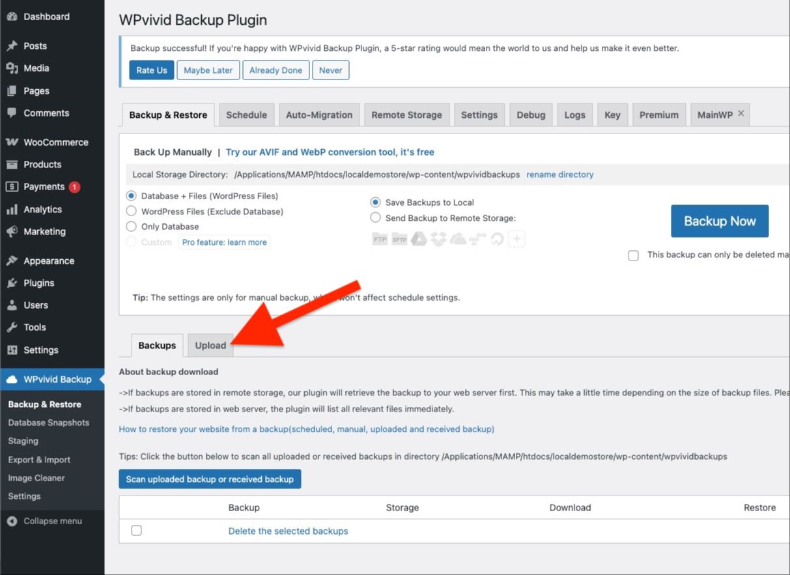The height and width of the screenshot is (575, 790).
Task: Click 'Pro feature: learn more' link
Action: pyautogui.click(x=224, y=242)
